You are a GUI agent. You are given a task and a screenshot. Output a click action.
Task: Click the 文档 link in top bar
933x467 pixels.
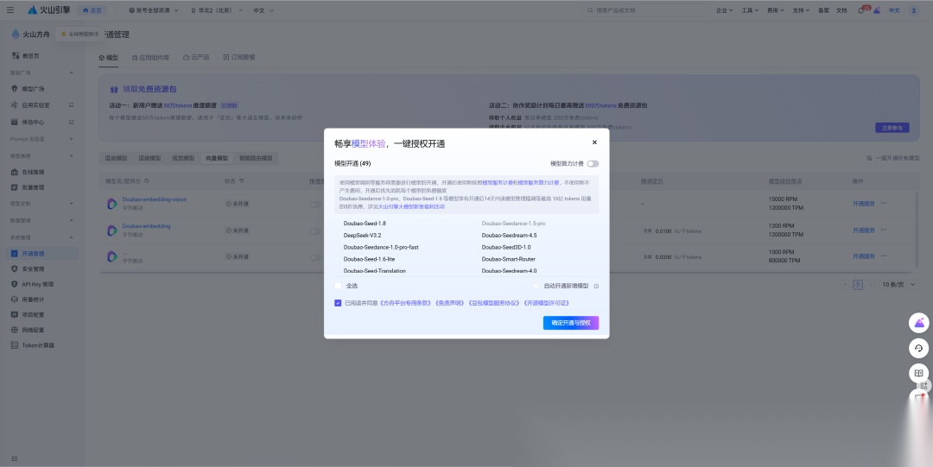(841, 10)
